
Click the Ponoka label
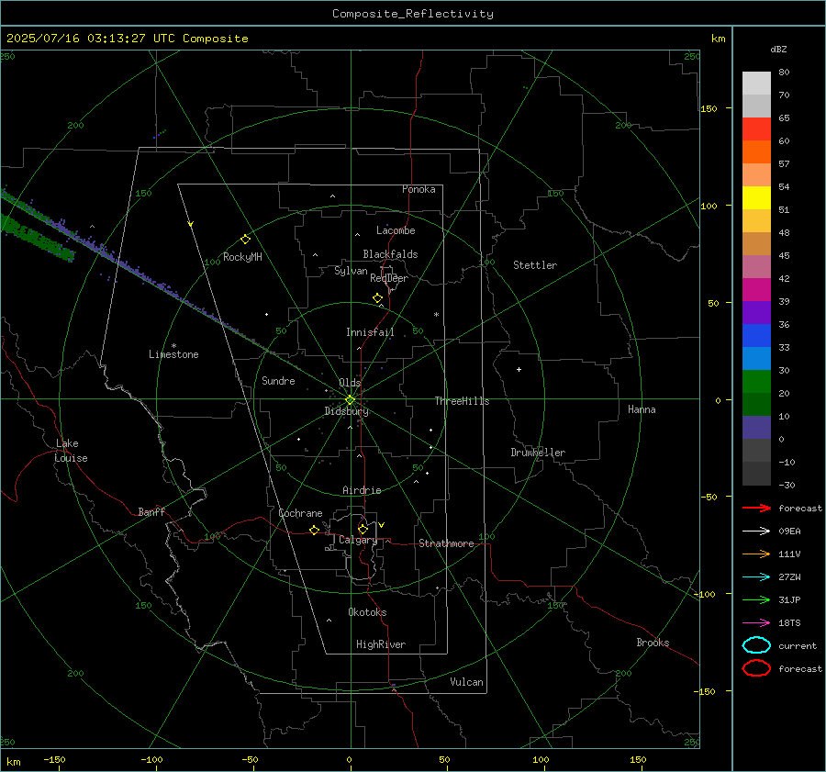click(419, 189)
